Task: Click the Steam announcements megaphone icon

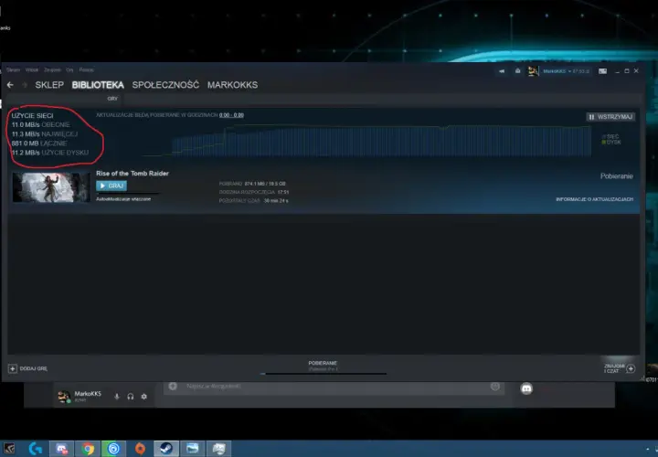Action: [502, 71]
